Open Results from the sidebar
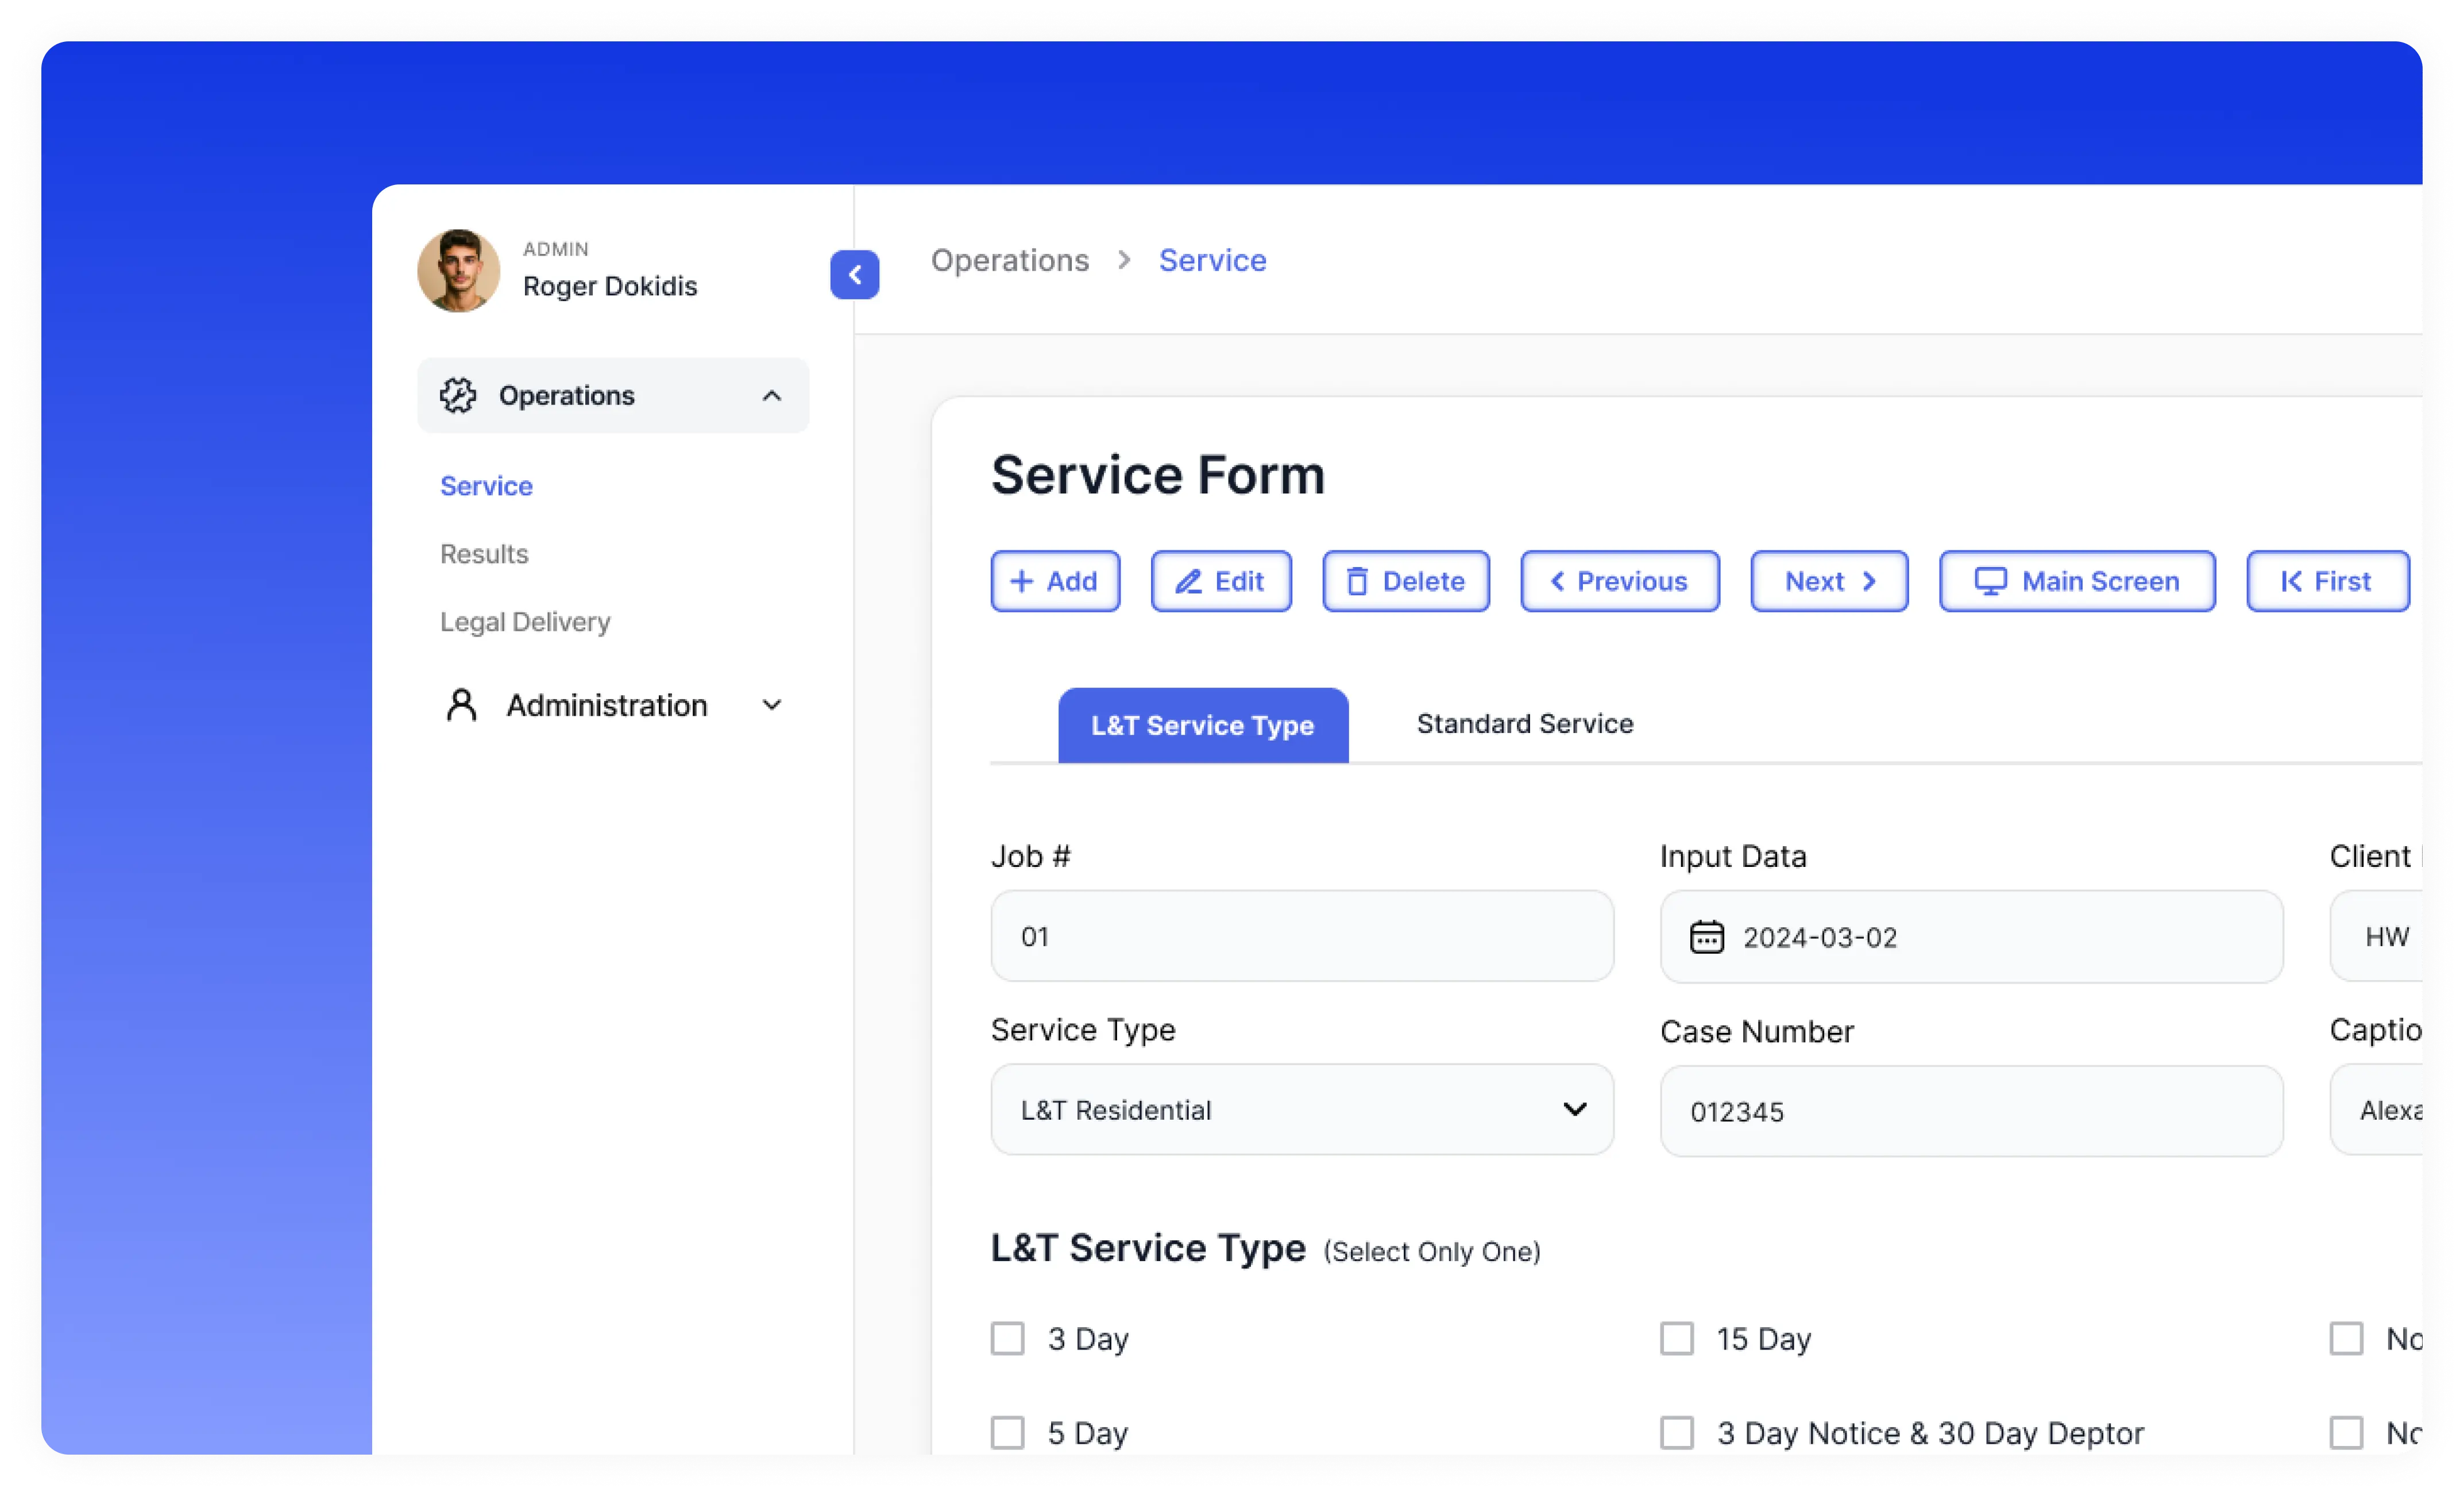Image resolution: width=2464 pixels, height=1496 pixels. pyautogui.click(x=484, y=553)
